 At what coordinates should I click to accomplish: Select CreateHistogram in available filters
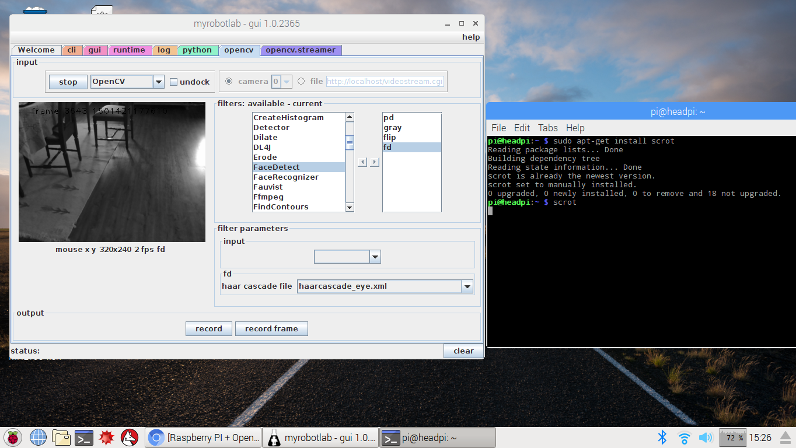(299, 118)
